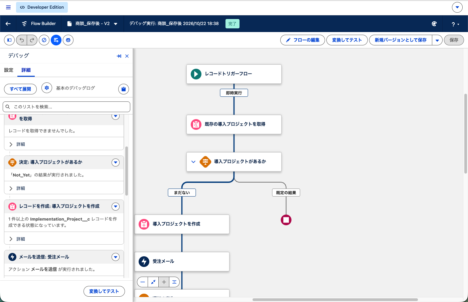Viewport: 468px width, 302px height.
Task: Select the 導入プロジェクトを作成 canvas node icon
Action: pyautogui.click(x=144, y=224)
